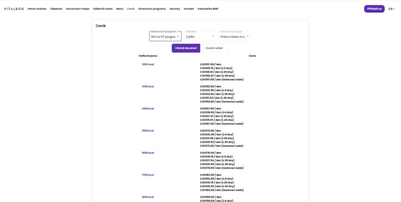401x202 pixels.
Task: Click price CZK537.54 / den (z 20 dny)
Action: (217, 160)
